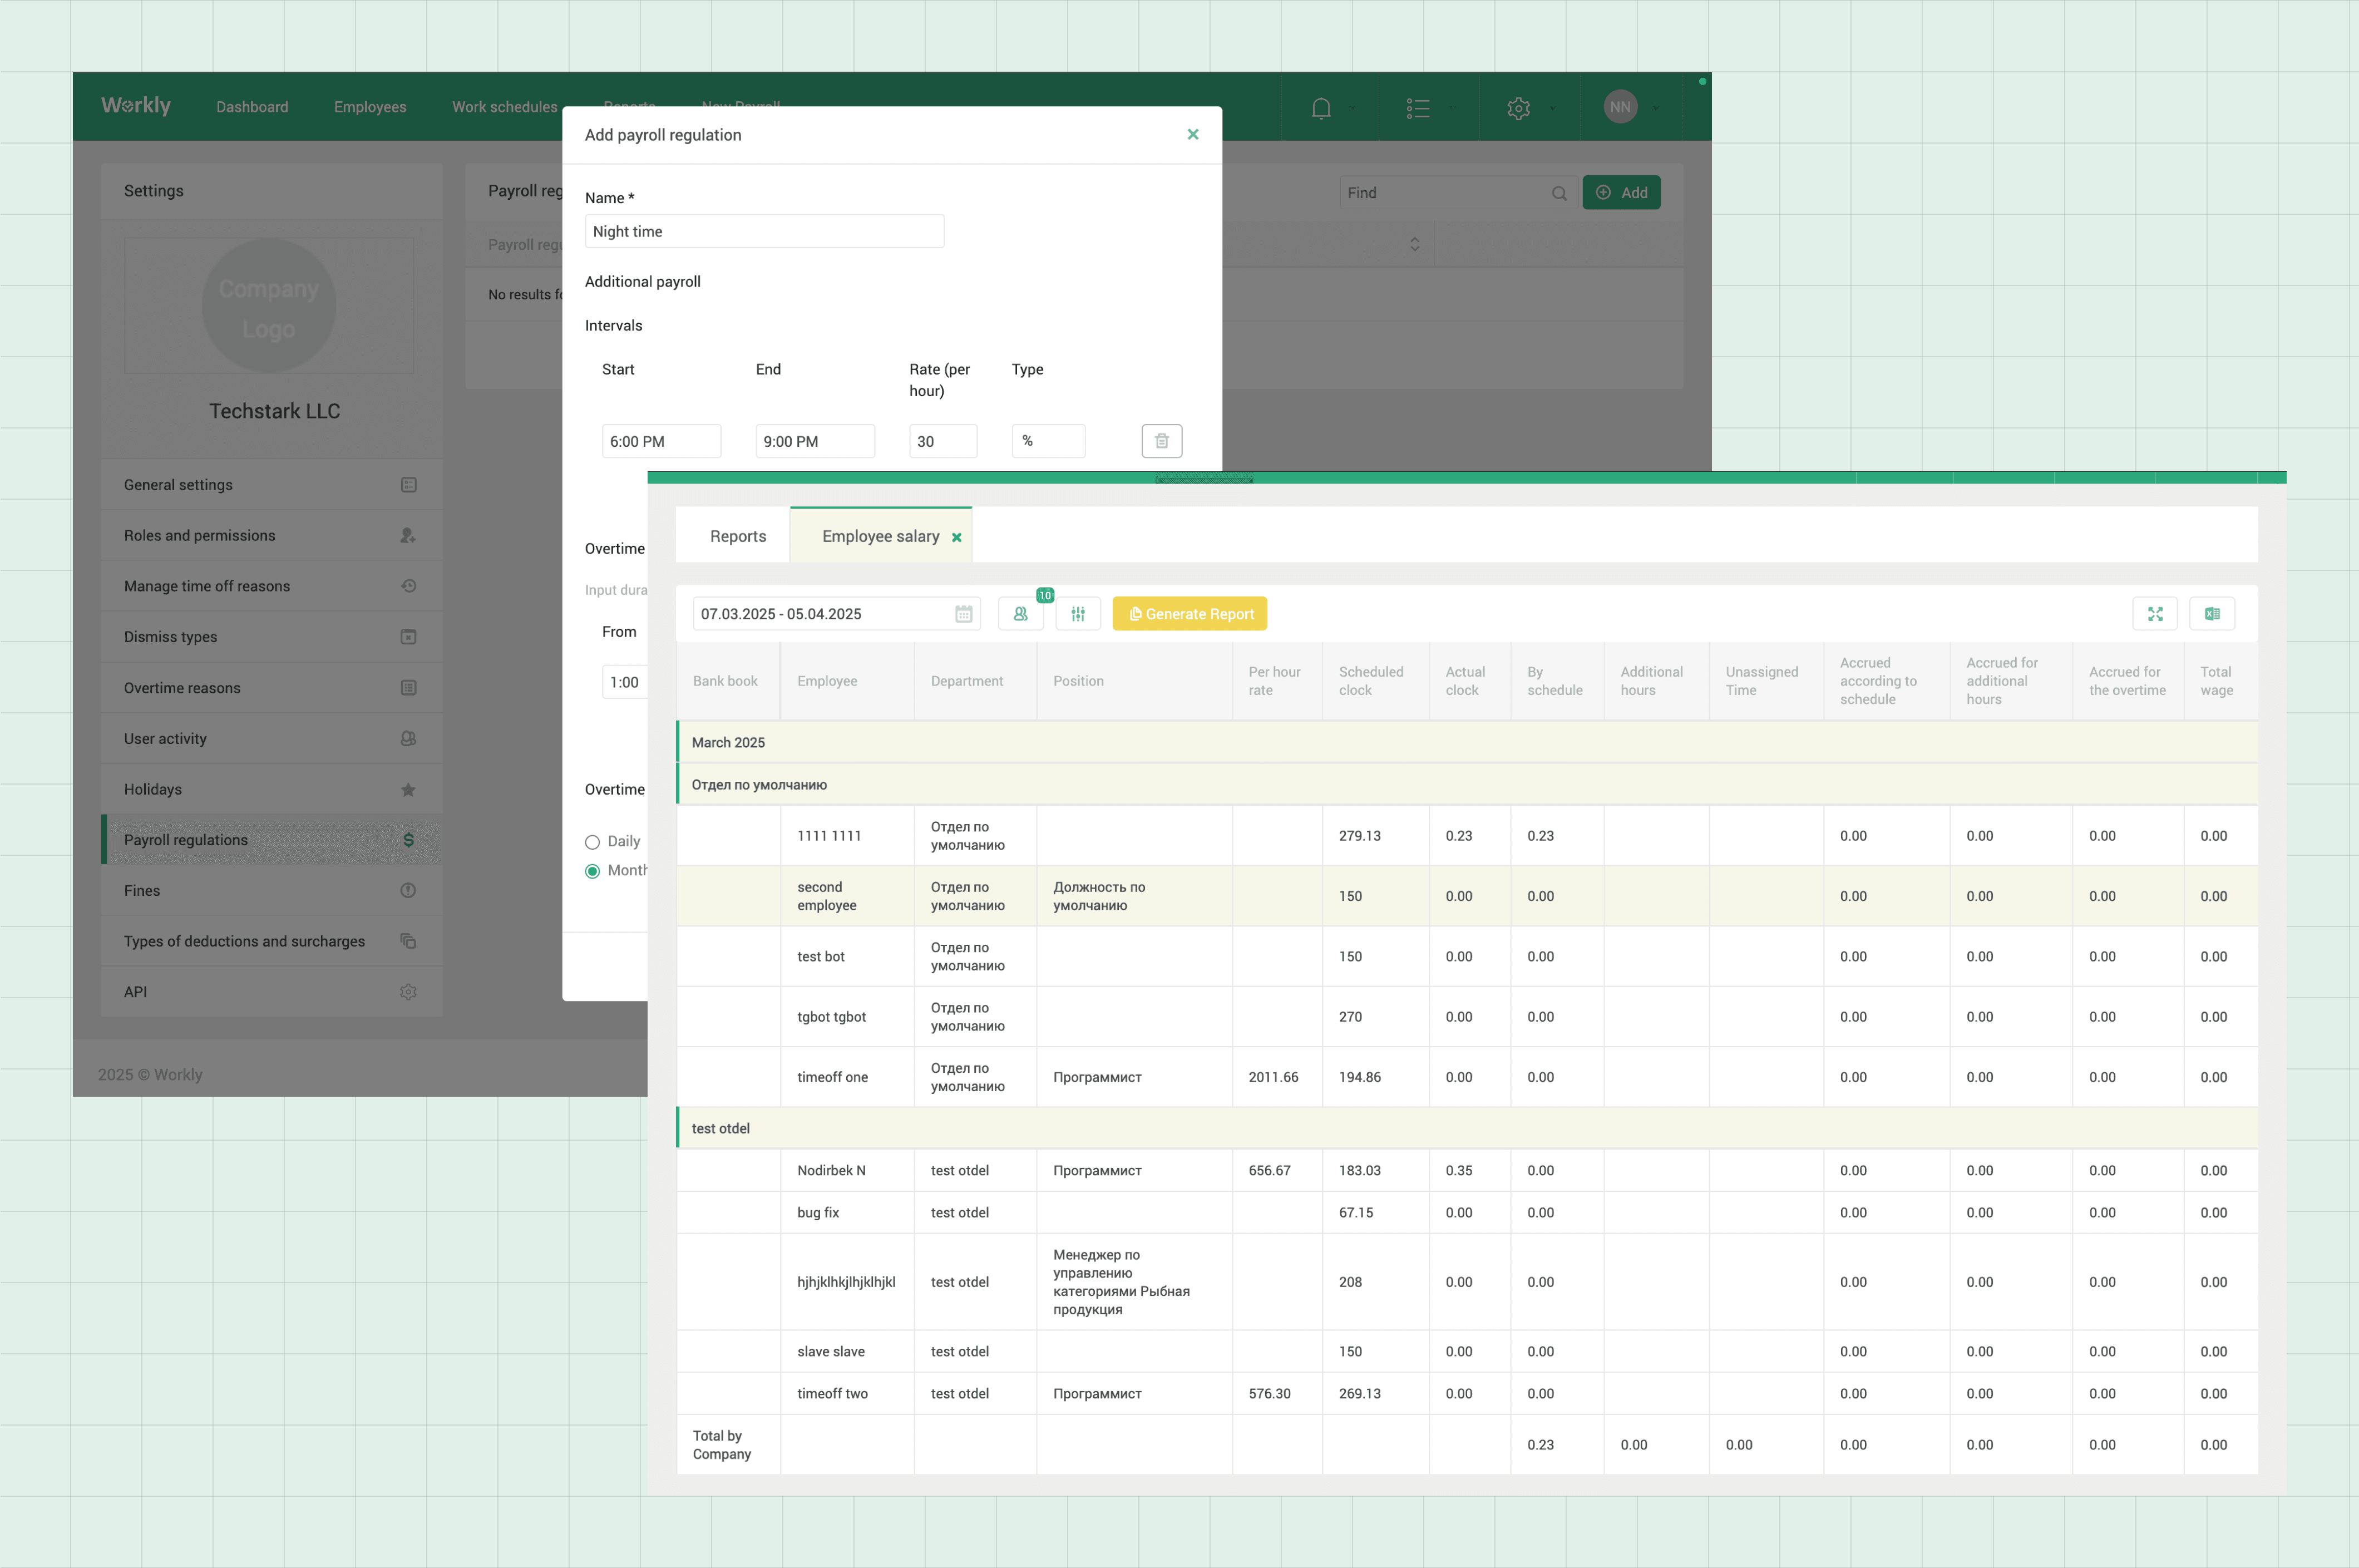Open the task list icon in header
The image size is (2359, 1568).
coord(1417,108)
